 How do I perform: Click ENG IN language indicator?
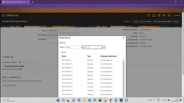point(158,100)
